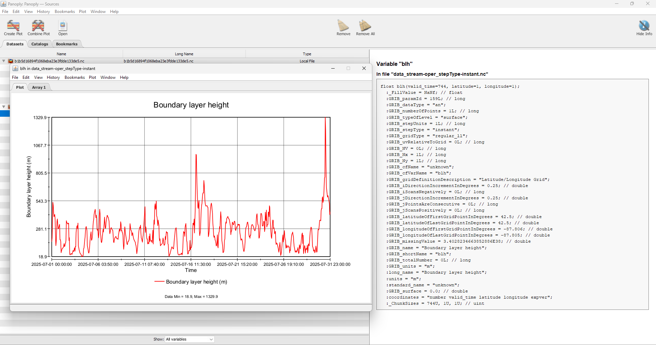656x345 pixels.
Task: Sort datasets by the Long Name column header
Action: click(184, 54)
